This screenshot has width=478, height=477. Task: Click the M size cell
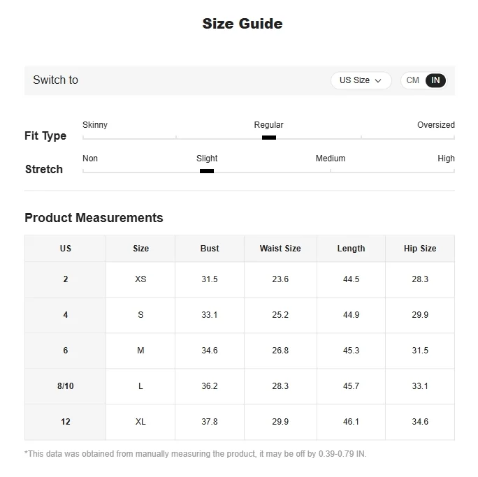coord(140,351)
